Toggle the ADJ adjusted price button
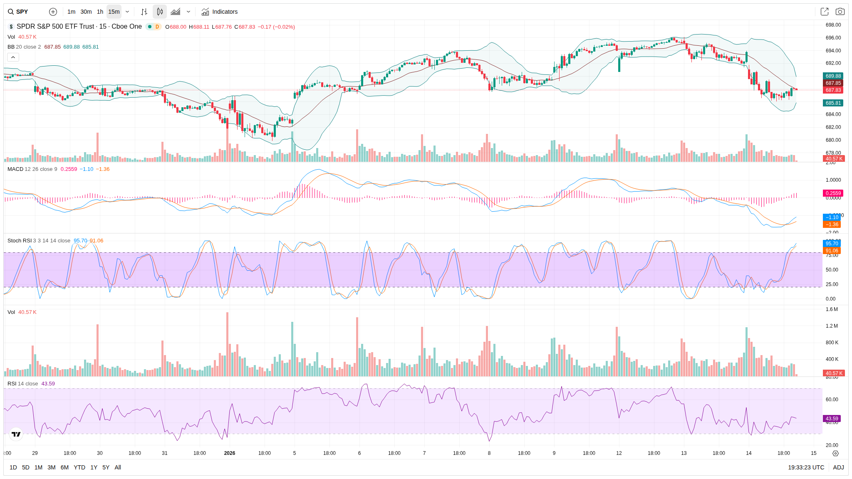The width and height of the screenshot is (852, 479). pos(838,467)
